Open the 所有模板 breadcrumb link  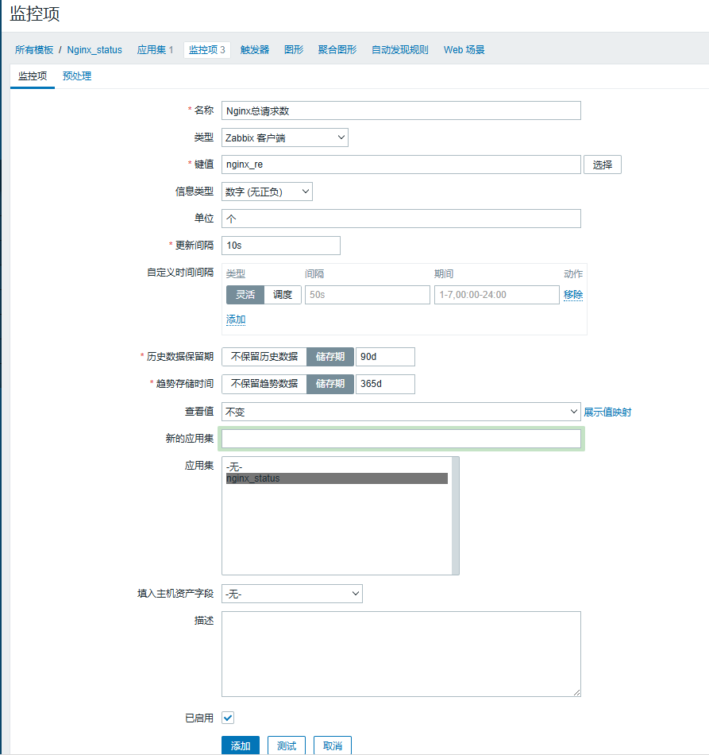(x=33, y=49)
